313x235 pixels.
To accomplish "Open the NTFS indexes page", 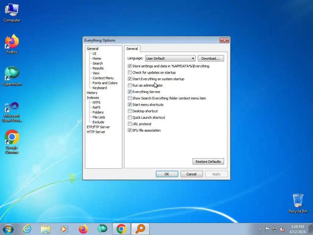I will [96, 103].
